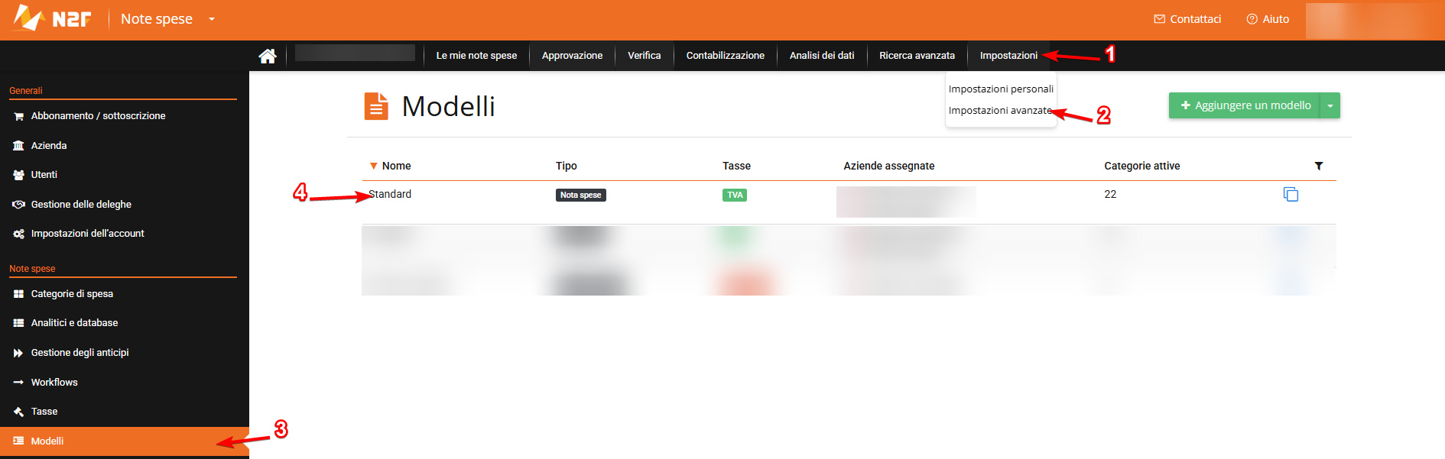Click the handshake icon for Gestione delle deleghe
The width and height of the screenshot is (1445, 459).
(18, 205)
